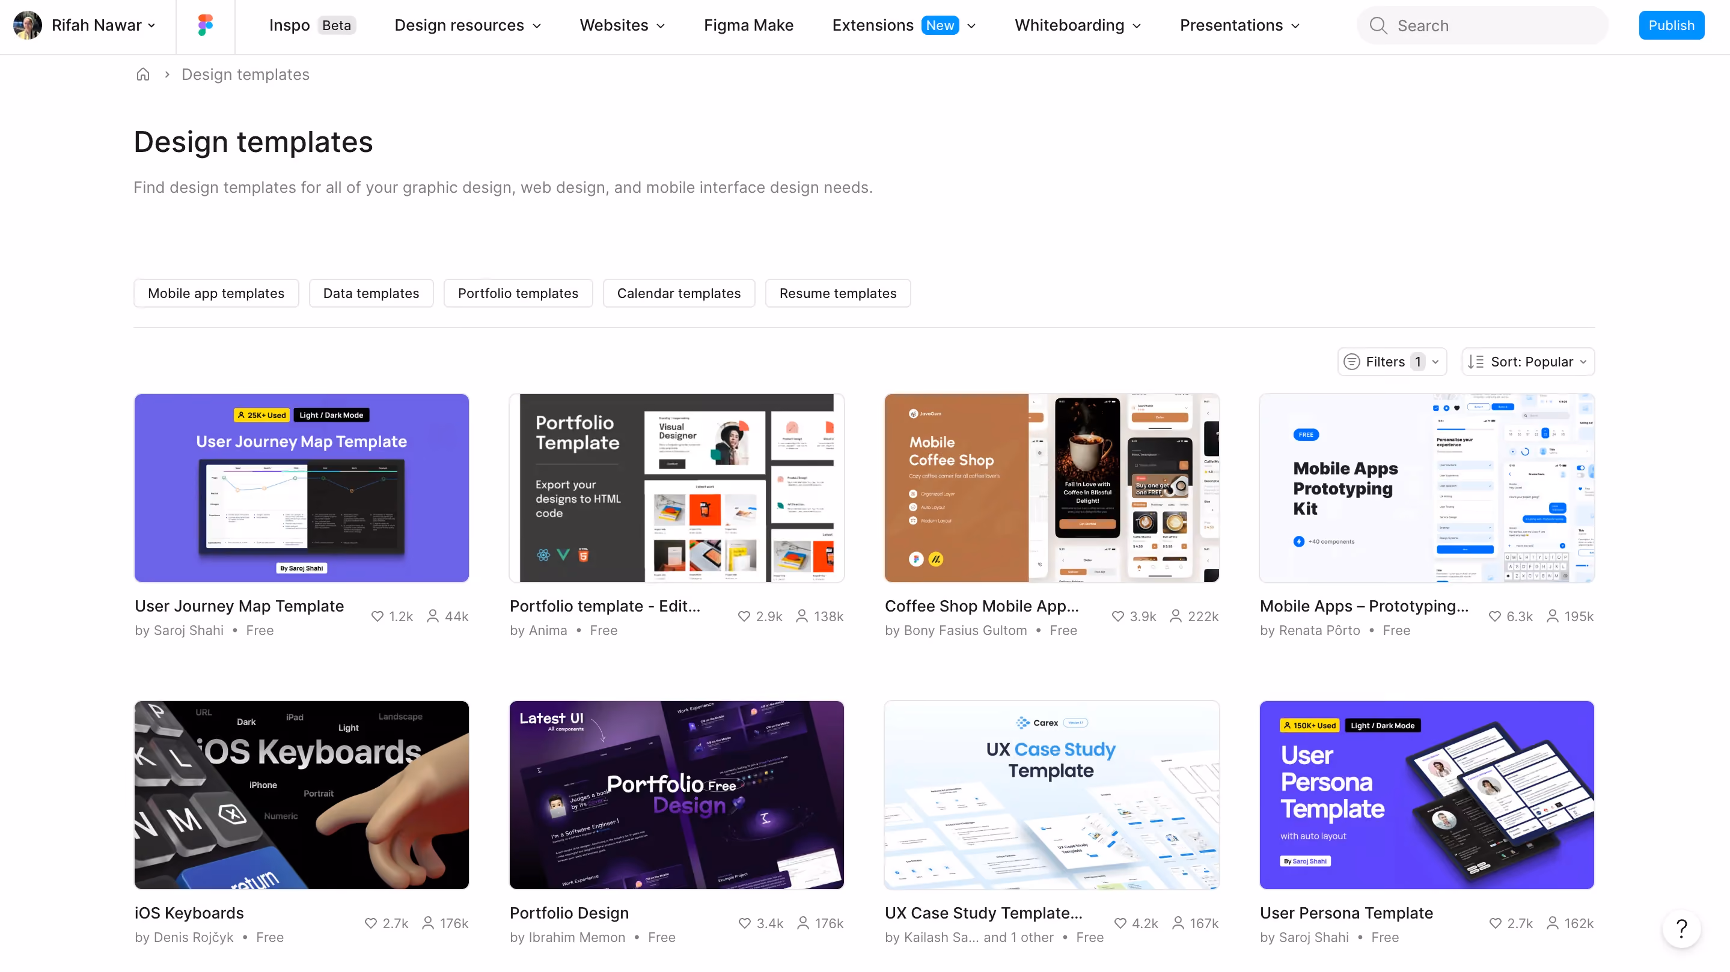Like the Portfolio template by Anima heart
1730x972 pixels.
[x=744, y=616]
